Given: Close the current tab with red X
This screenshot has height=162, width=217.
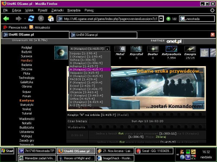Looking at the screenshot, I should (213, 35).
